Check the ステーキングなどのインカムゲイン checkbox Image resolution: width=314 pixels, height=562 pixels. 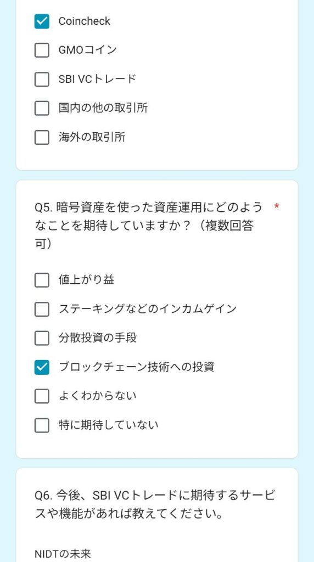42,309
